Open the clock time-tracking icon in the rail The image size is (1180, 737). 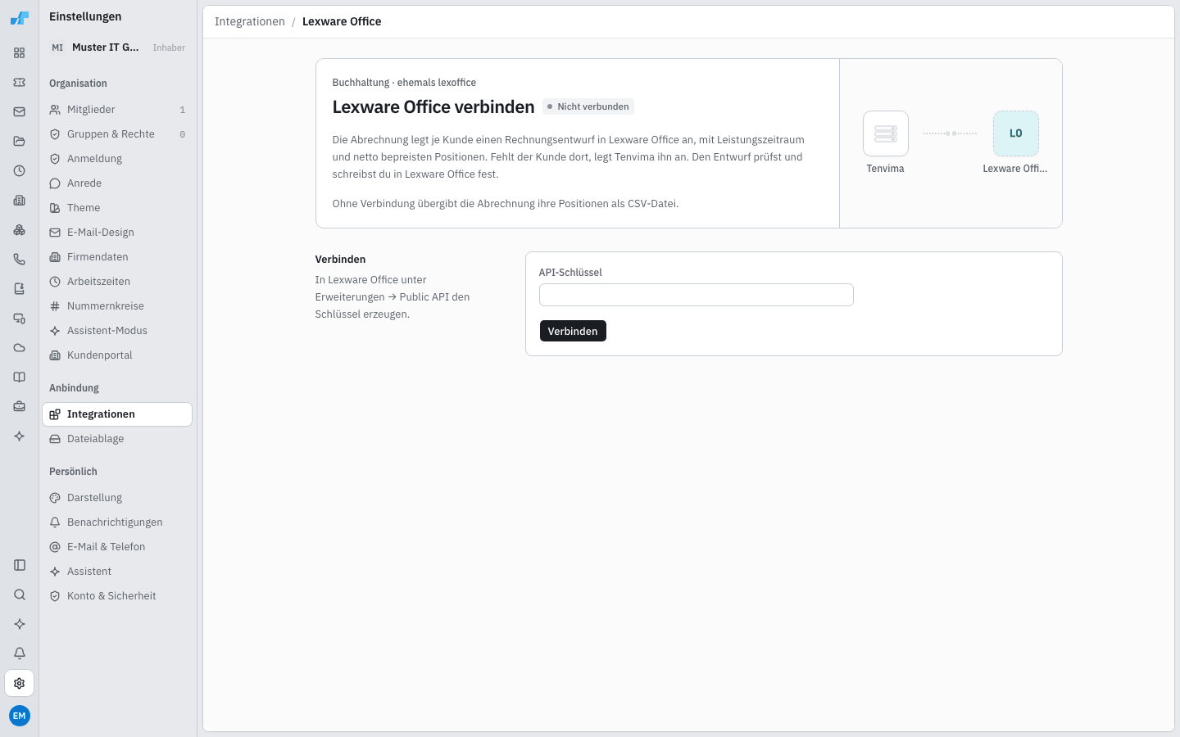[x=19, y=171]
